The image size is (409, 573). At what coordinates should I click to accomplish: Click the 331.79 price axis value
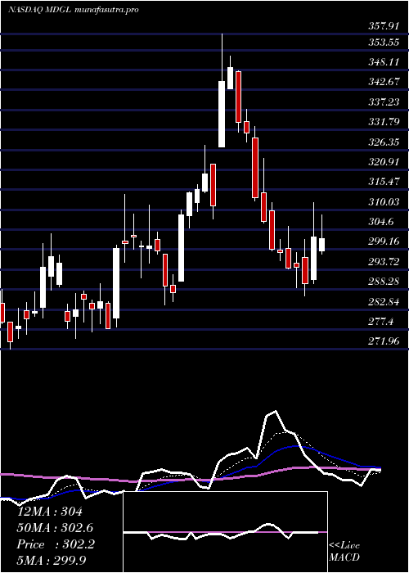click(384, 122)
